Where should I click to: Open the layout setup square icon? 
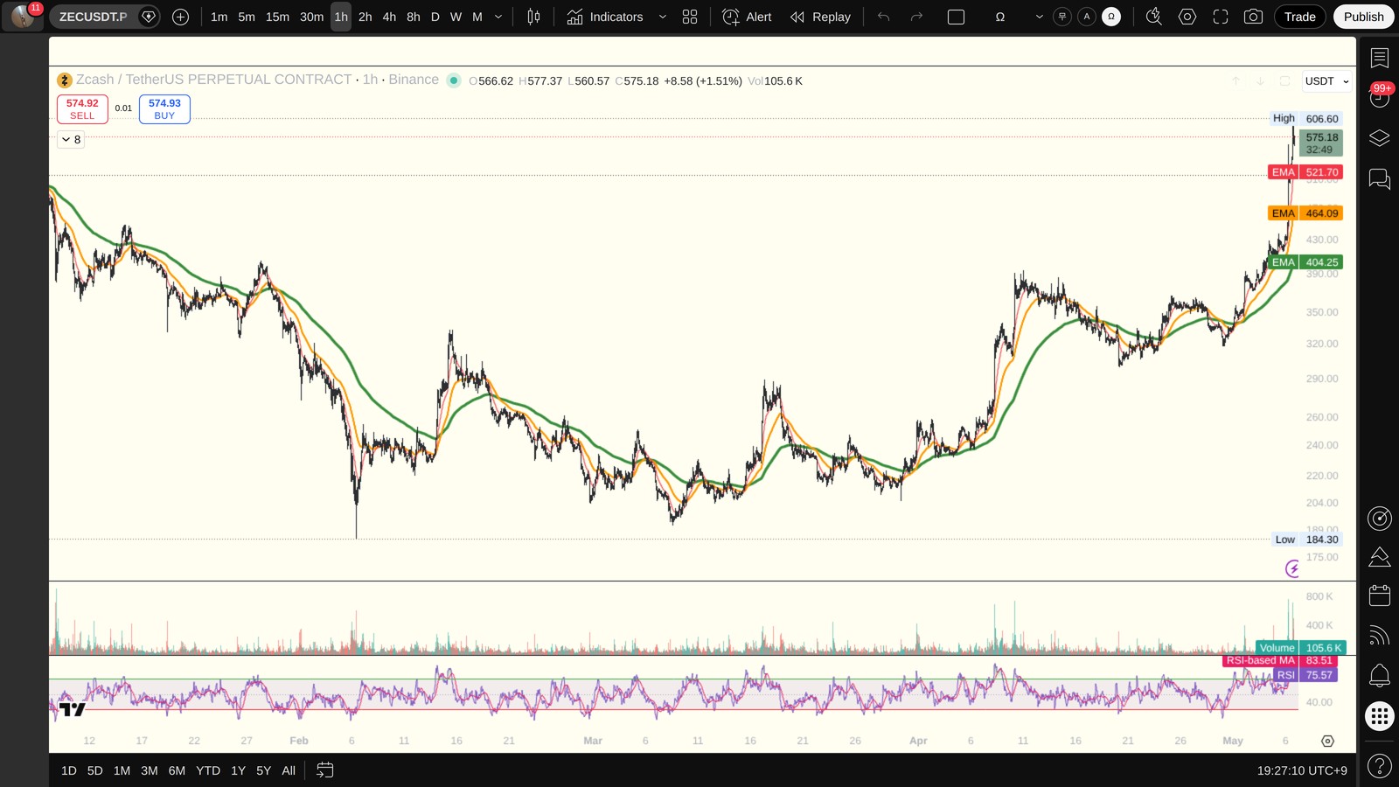956,17
